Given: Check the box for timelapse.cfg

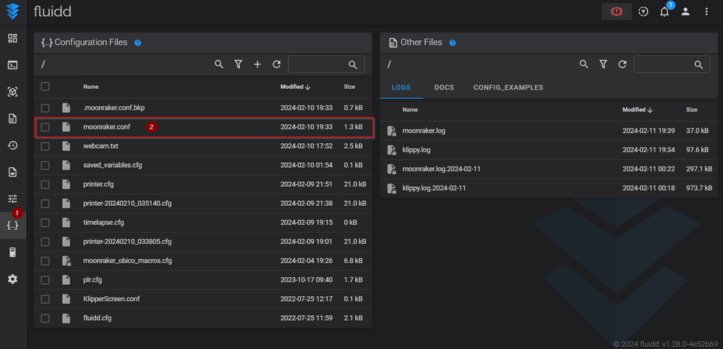Looking at the screenshot, I should coord(45,222).
